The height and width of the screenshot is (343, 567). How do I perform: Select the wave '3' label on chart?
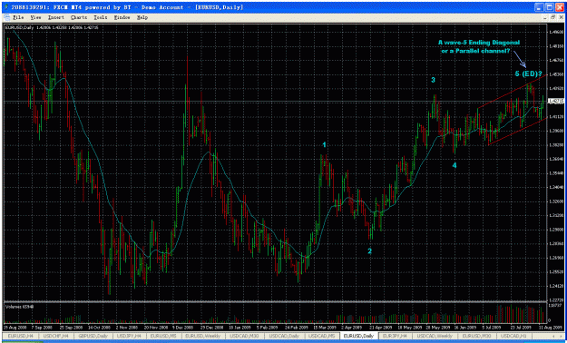(x=433, y=80)
